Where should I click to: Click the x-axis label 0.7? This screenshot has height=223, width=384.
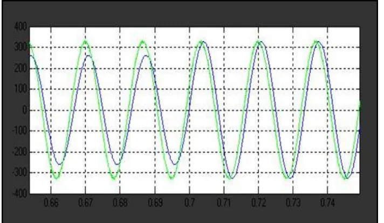pos(189,203)
